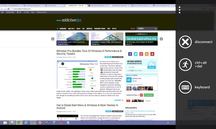Click the Twitter social icon
Screen dimensions: 216x129
[x=135, y=54]
